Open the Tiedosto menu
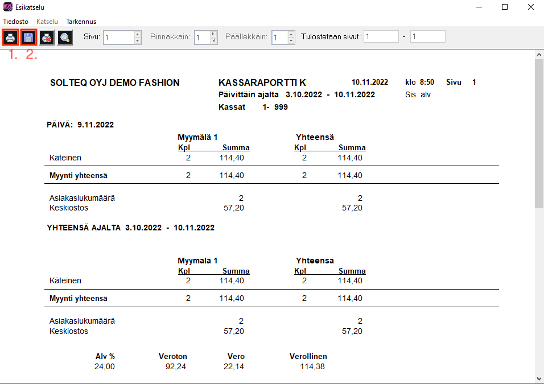 tap(16, 22)
